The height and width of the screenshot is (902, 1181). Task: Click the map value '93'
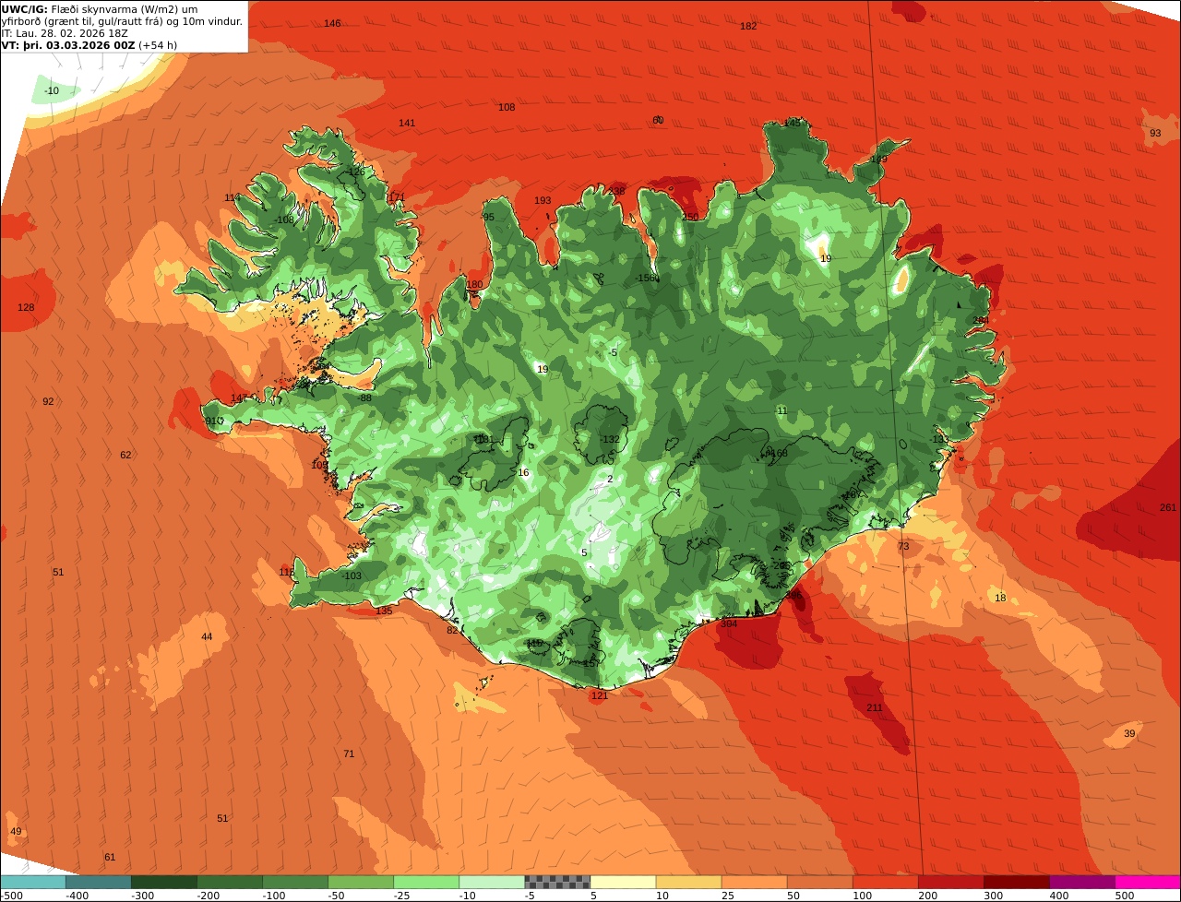(x=1155, y=133)
